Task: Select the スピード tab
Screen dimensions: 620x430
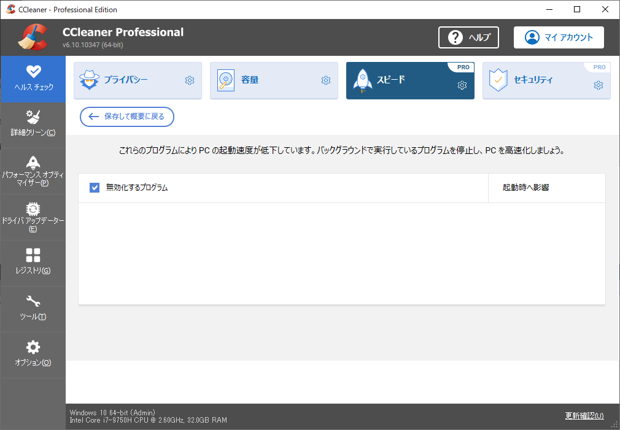Action: tap(410, 80)
